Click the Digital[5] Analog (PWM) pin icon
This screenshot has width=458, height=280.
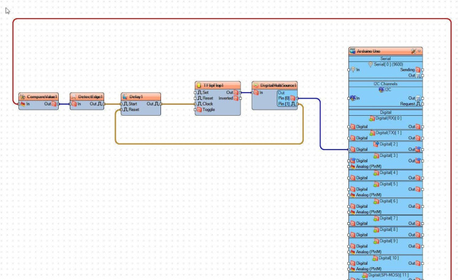click(353, 195)
